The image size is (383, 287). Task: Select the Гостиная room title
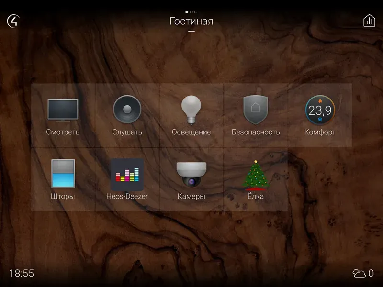coord(191,21)
